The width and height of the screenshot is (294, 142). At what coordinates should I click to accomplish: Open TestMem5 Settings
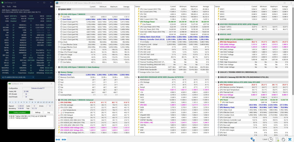[x=38, y=112]
